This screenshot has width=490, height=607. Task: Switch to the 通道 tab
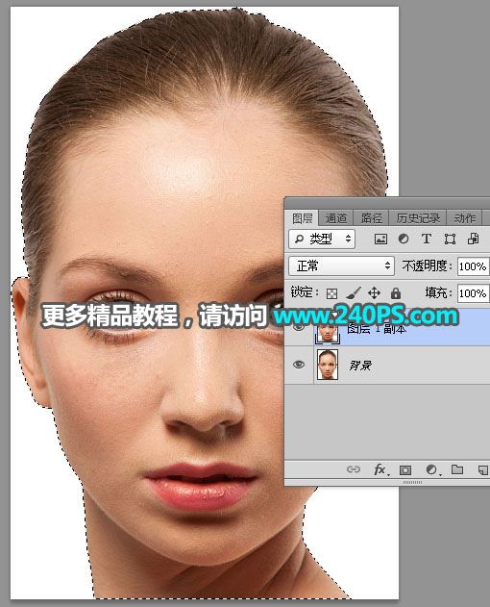335,218
